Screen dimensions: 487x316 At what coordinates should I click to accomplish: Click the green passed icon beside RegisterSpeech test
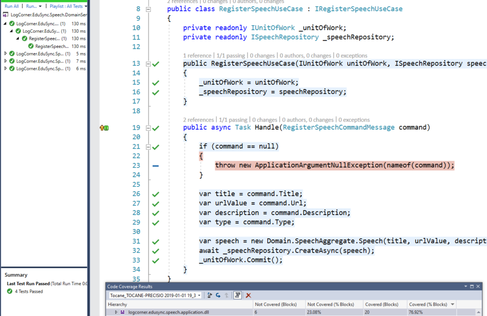point(31,46)
